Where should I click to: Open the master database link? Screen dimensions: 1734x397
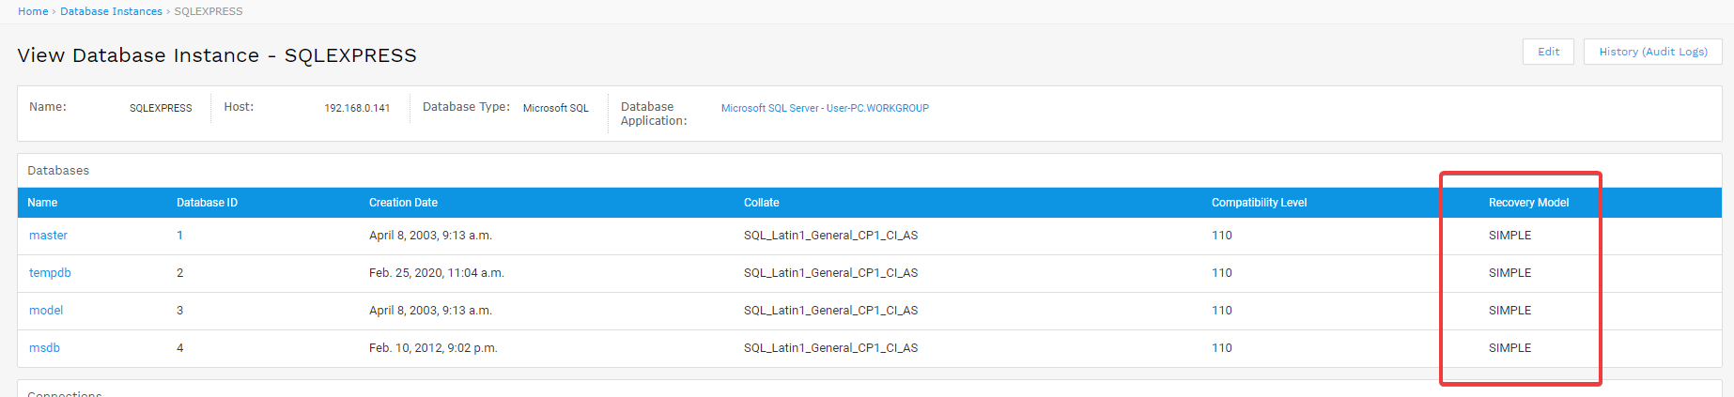[48, 236]
